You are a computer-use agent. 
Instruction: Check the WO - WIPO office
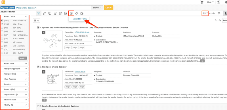[x=2, y=31]
